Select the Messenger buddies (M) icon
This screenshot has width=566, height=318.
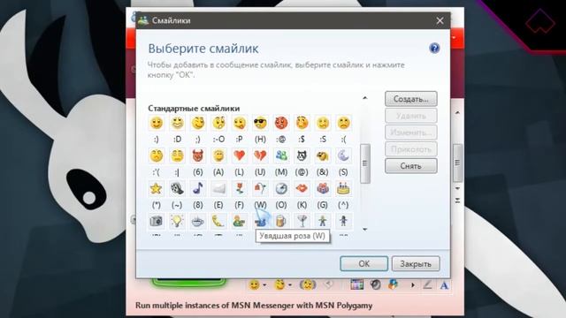click(281, 155)
